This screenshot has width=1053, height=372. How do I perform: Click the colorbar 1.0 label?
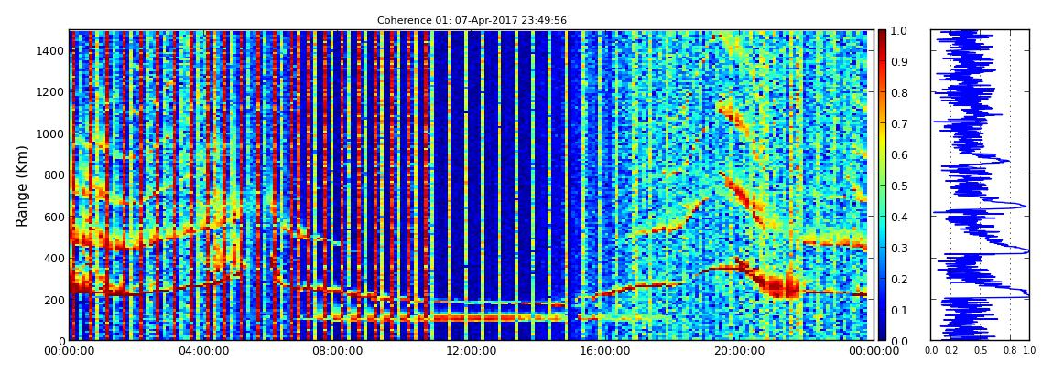coord(898,31)
